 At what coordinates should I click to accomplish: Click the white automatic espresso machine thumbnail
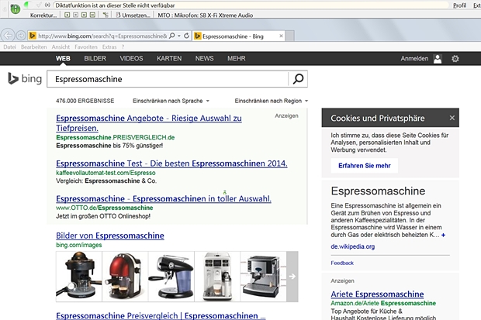coord(217,277)
